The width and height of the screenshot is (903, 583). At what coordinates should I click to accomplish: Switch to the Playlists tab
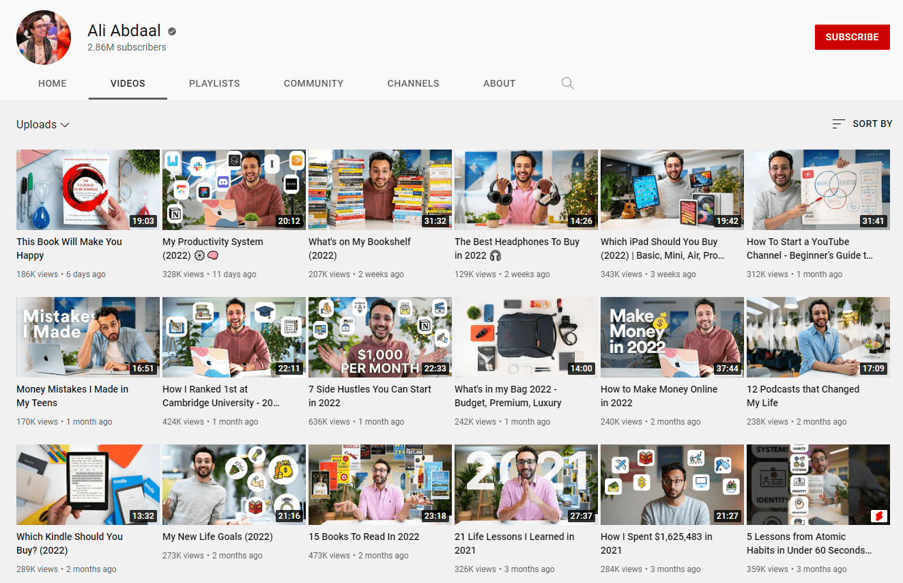[x=214, y=83]
